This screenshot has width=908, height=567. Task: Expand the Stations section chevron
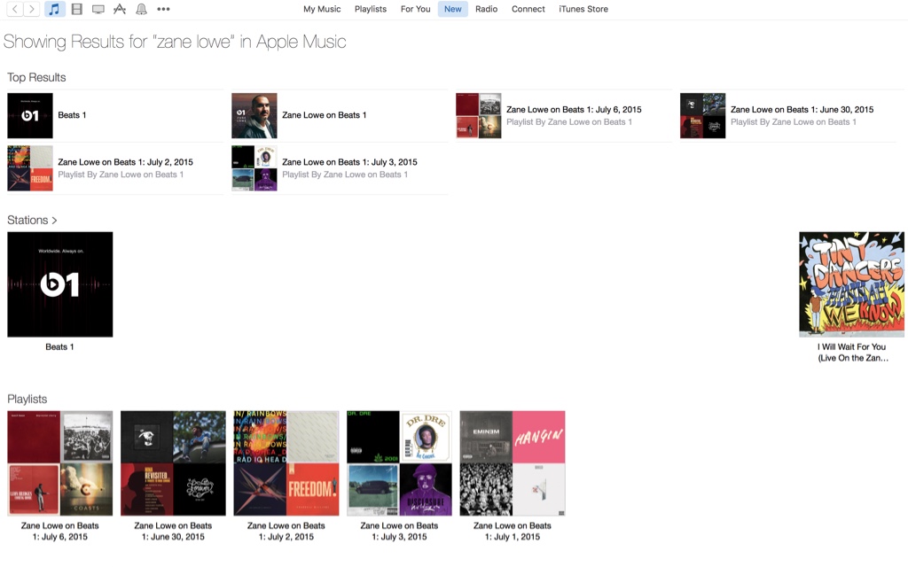tap(54, 221)
